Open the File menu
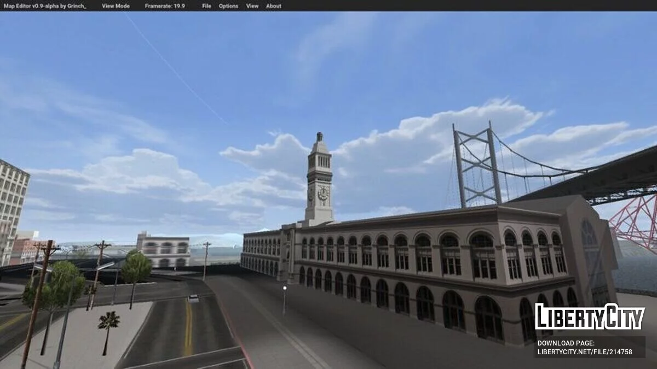Image resolution: width=657 pixels, height=369 pixels. point(206,6)
